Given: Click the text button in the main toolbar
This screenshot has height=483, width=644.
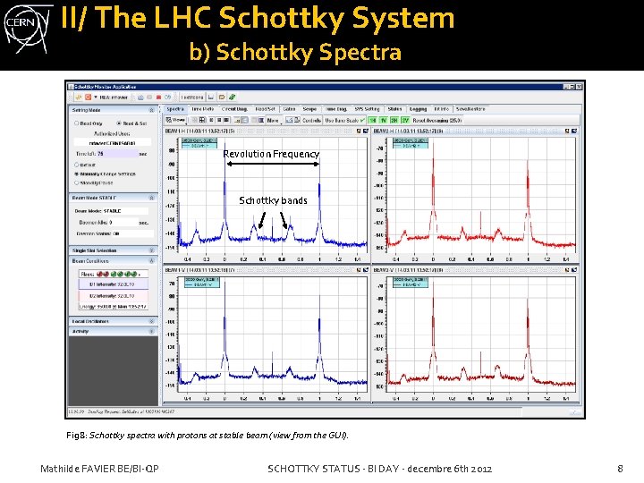Looking at the screenshot, I should point(192,97).
